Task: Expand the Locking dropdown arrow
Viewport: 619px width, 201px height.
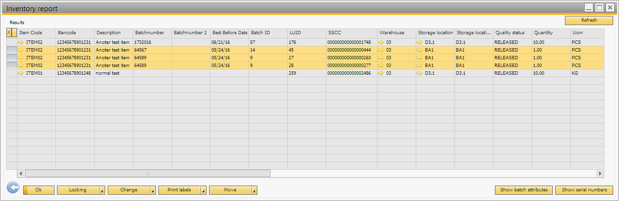Action: coord(102,190)
